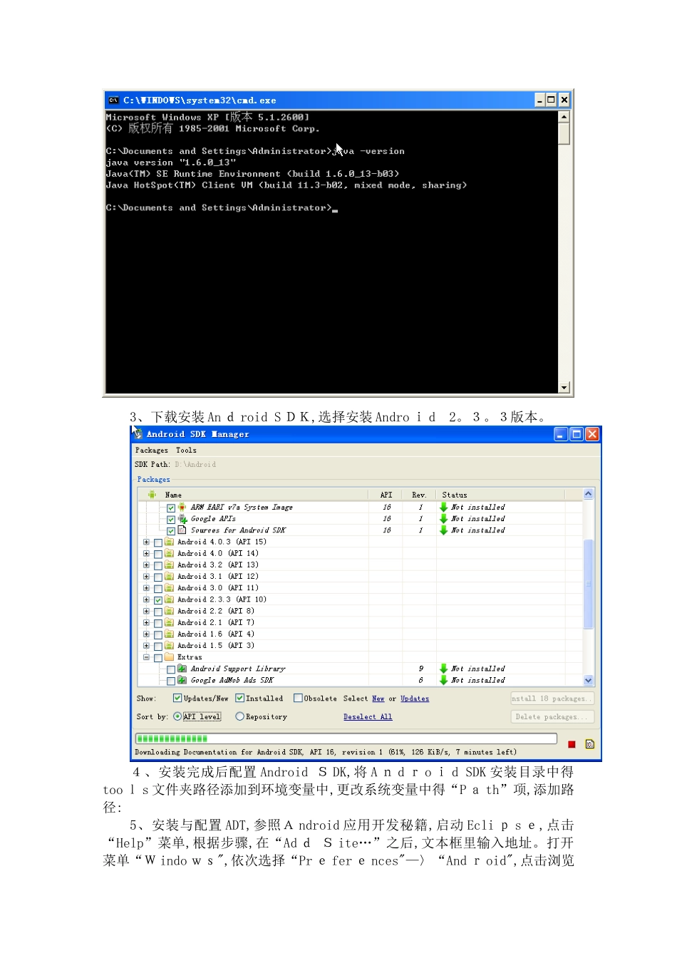Select the Repository sort radio button
This screenshot has height=958, width=677.
239,716
